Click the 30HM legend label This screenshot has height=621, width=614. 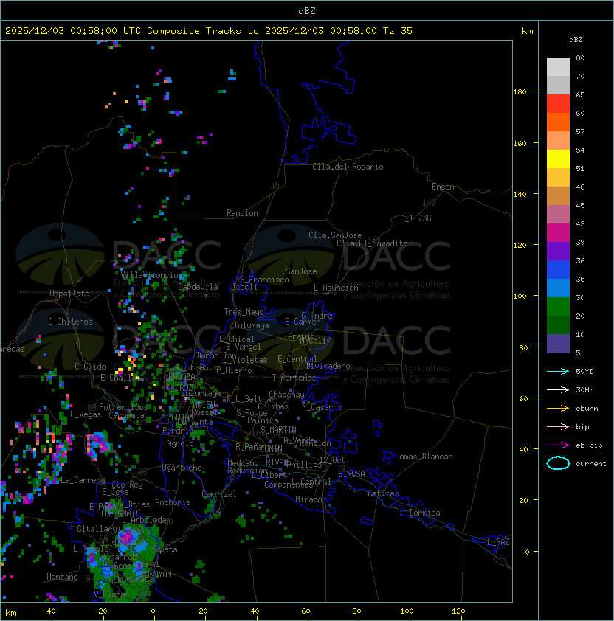click(584, 390)
